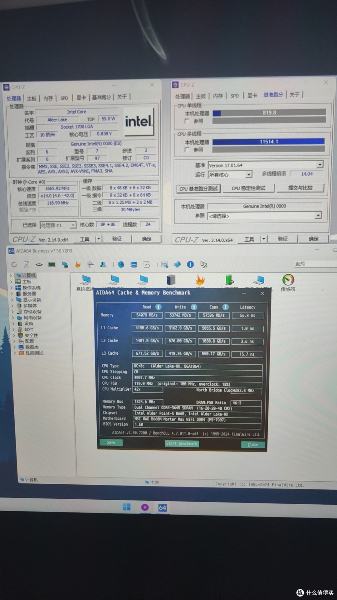Open 工具 dropdown arrow in right CPU-Z window
This screenshot has width=337, height=600.
point(264,239)
